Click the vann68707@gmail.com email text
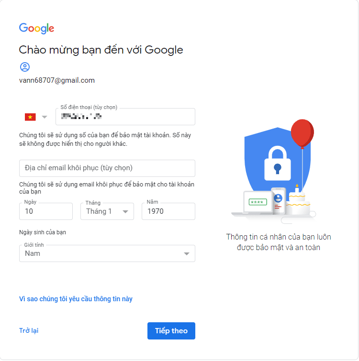359x361 pixels. coord(57,80)
